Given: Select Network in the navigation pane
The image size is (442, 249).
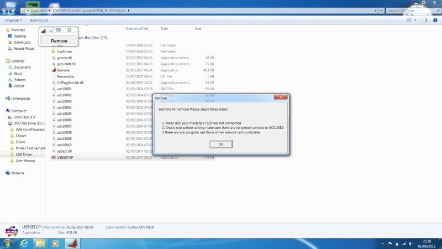Looking at the screenshot, I should [18, 173].
